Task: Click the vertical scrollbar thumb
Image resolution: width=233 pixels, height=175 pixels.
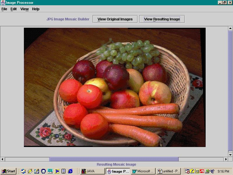Action: (x=230, y=91)
